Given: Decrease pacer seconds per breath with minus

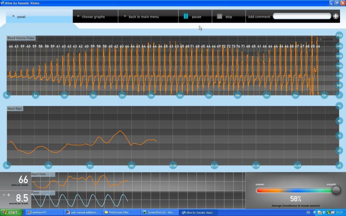Looking at the screenshot, I should 4,195.
